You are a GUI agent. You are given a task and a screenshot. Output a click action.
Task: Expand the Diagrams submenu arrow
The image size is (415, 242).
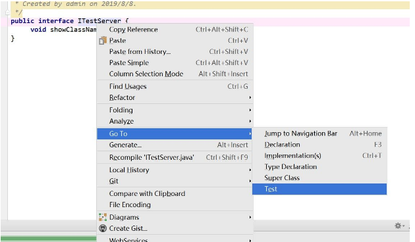pyautogui.click(x=250, y=217)
